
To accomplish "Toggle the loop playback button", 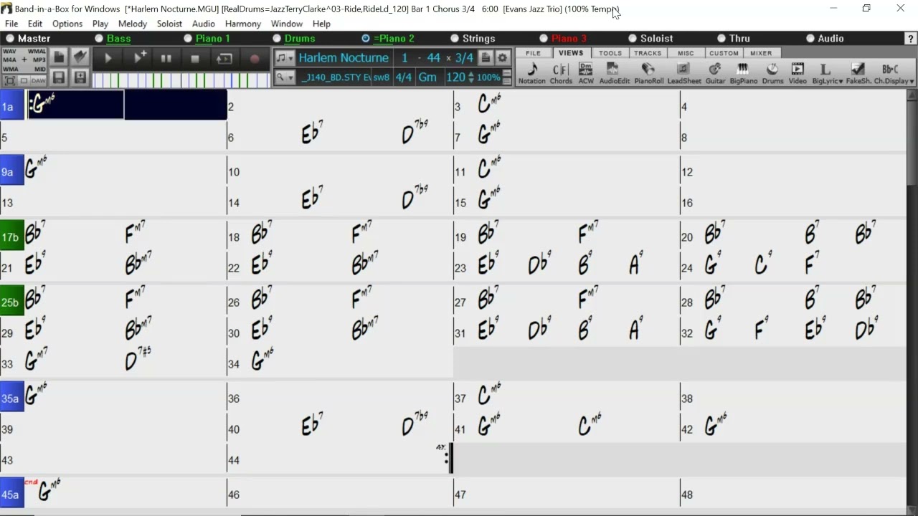I will (224, 59).
